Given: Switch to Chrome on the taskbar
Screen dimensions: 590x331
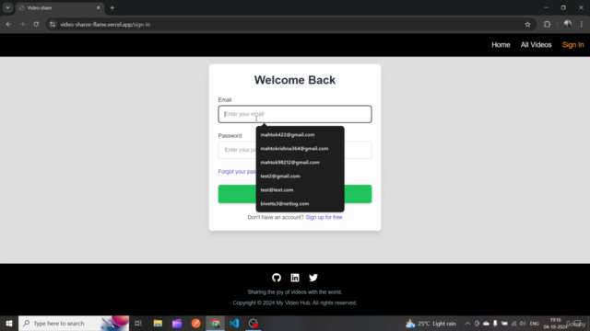Looking at the screenshot, I should pyautogui.click(x=215, y=323).
